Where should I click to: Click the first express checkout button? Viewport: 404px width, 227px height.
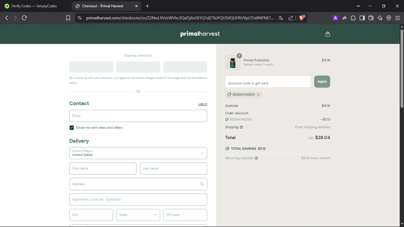[91, 67]
